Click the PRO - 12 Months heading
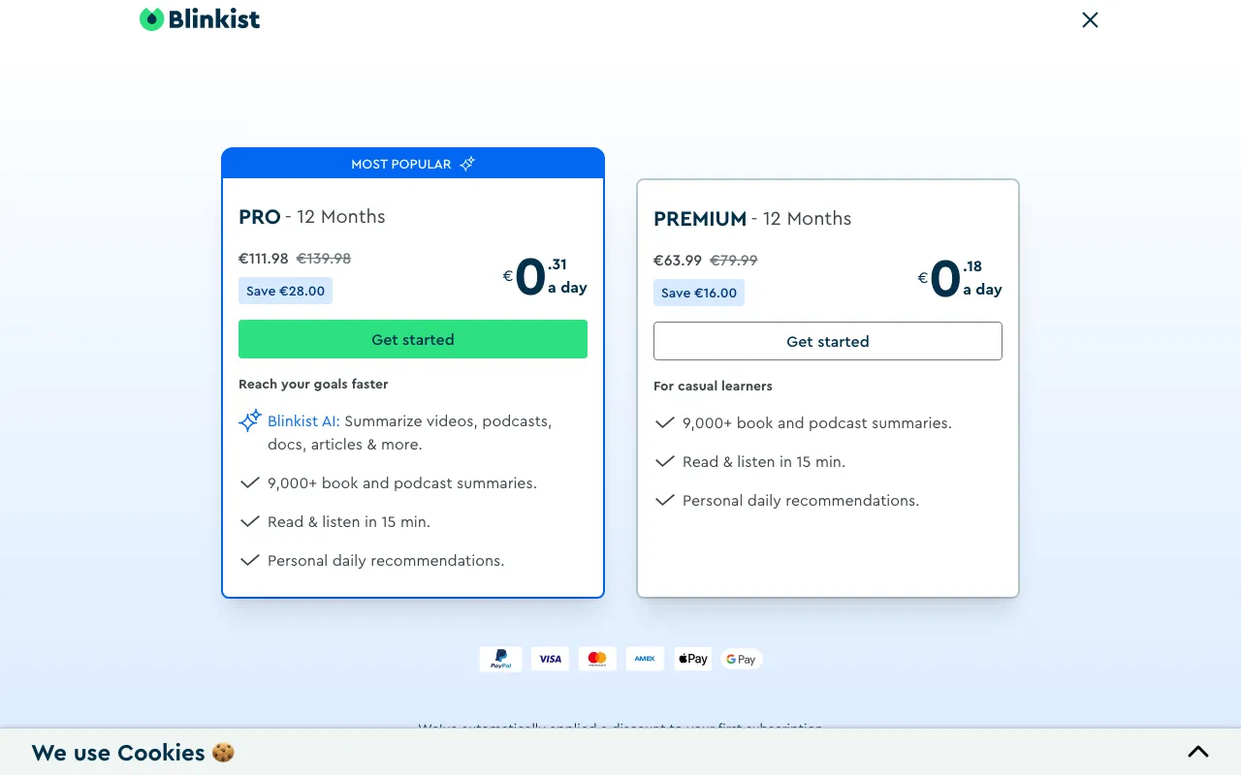The width and height of the screenshot is (1241, 775). click(x=312, y=217)
